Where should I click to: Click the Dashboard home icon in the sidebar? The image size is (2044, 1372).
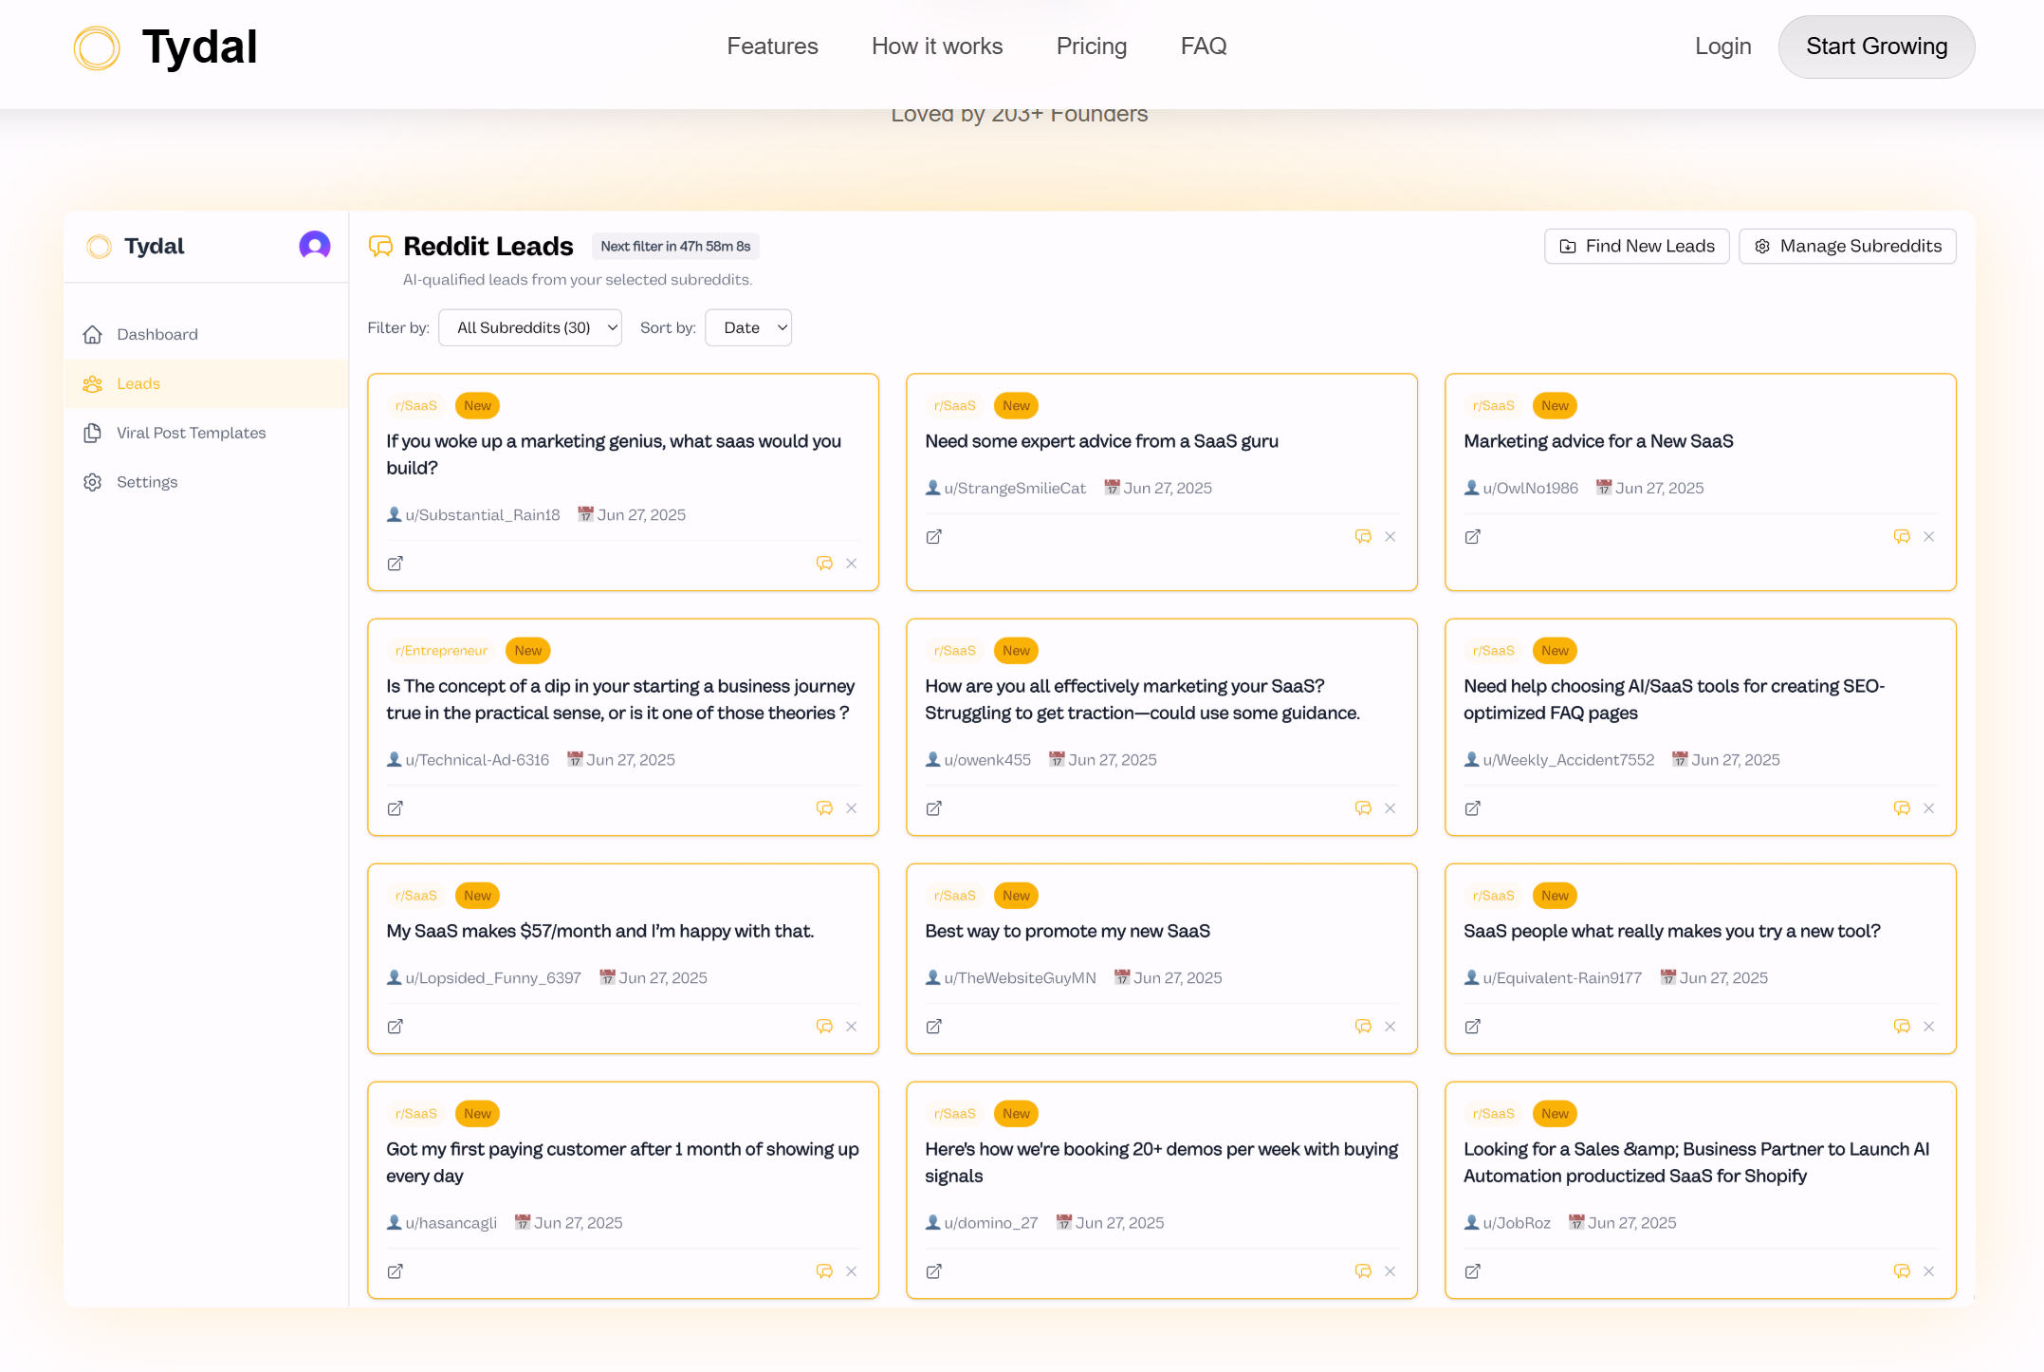coord(93,334)
